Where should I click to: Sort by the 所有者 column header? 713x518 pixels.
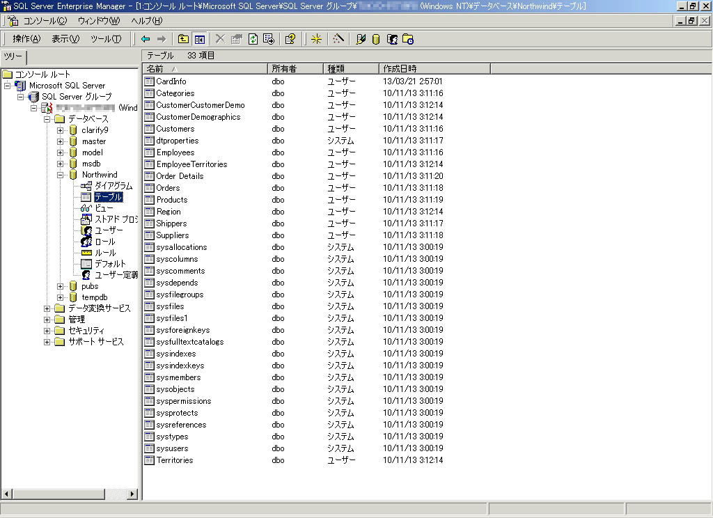tap(295, 68)
